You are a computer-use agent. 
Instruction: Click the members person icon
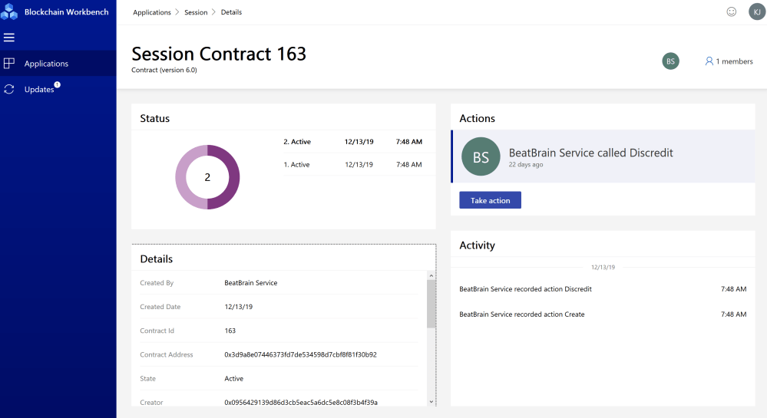(x=709, y=61)
